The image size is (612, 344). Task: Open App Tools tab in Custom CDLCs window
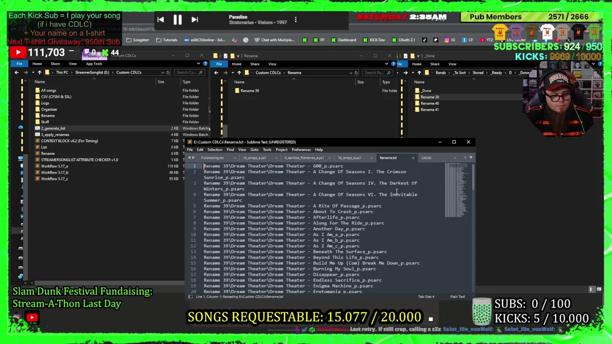click(x=94, y=64)
